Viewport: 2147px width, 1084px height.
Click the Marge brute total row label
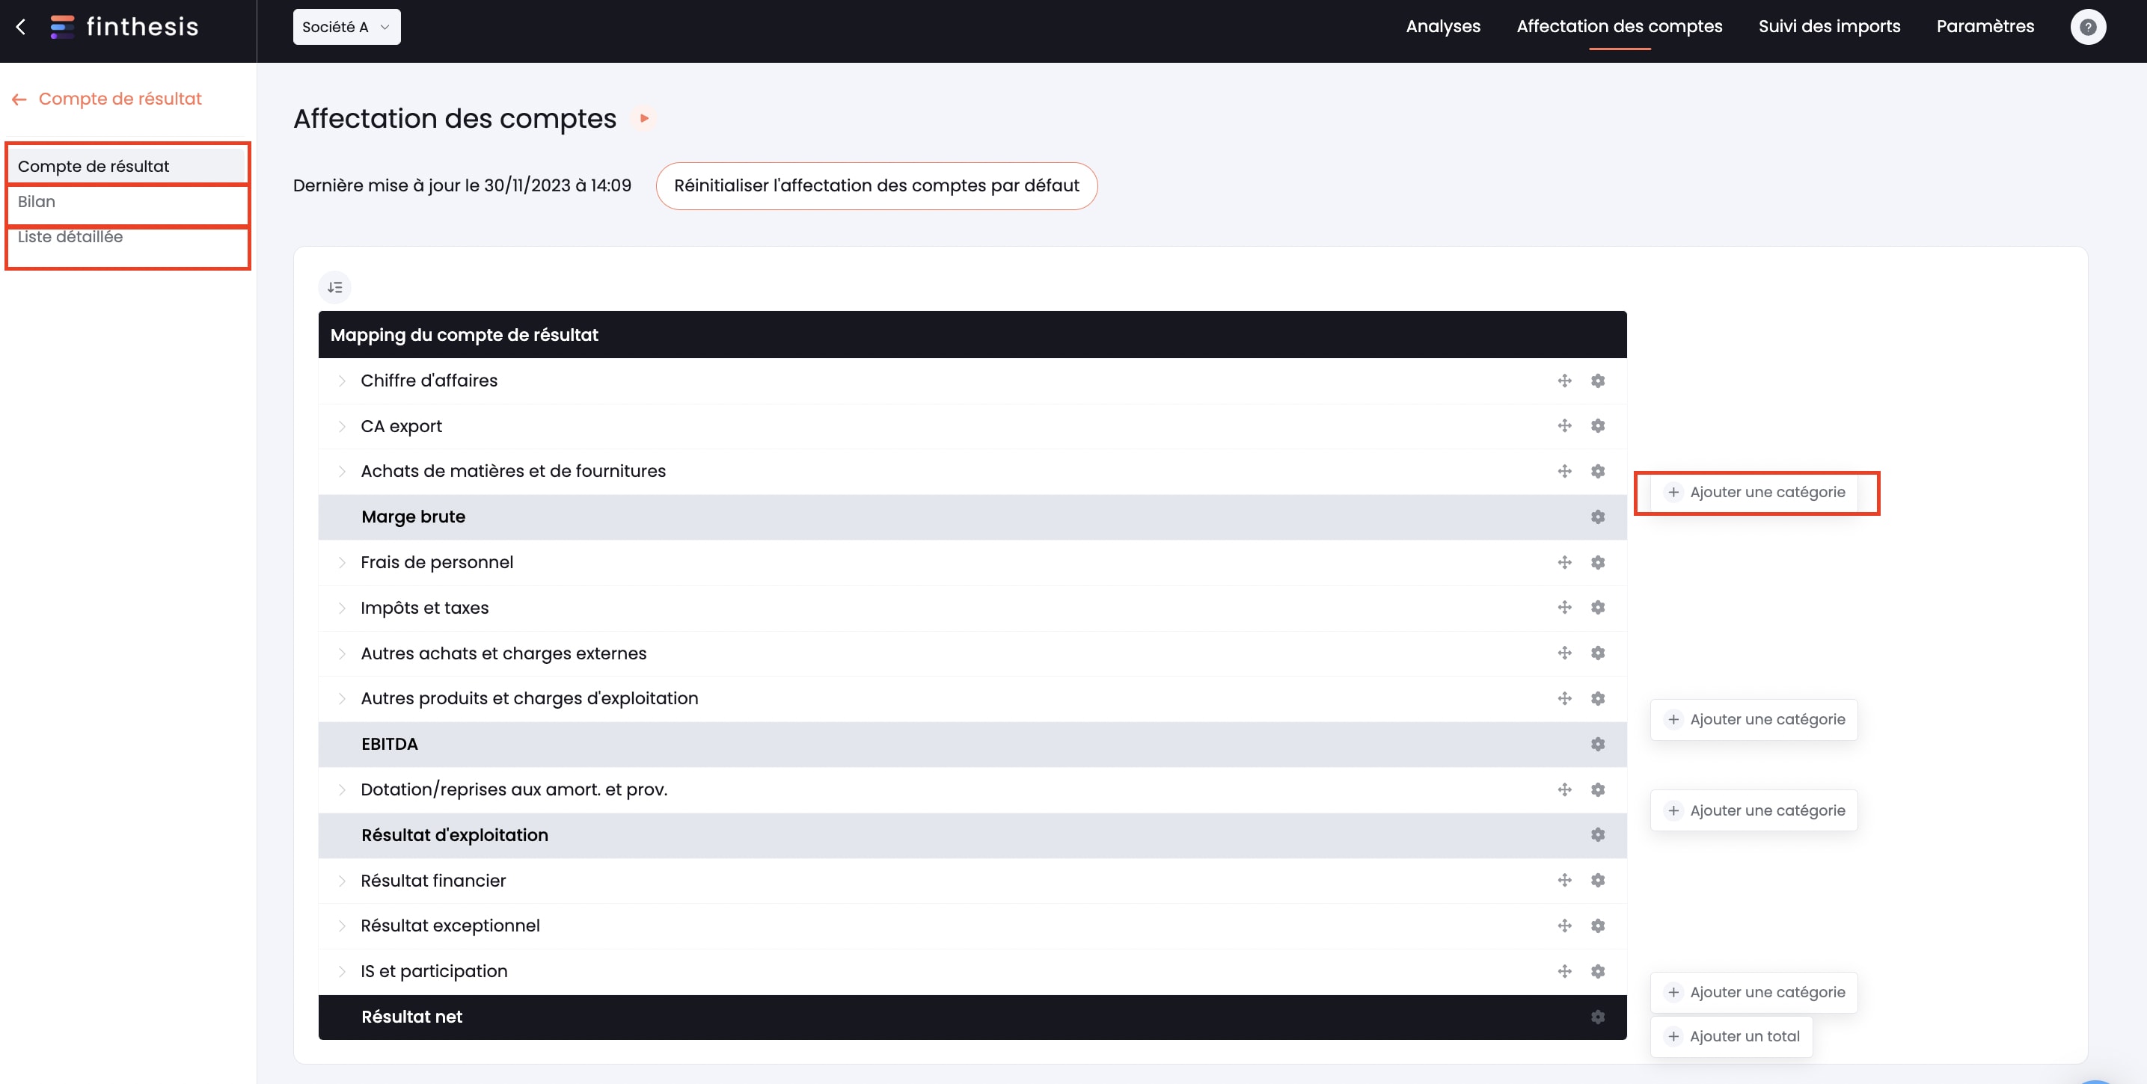pos(414,517)
